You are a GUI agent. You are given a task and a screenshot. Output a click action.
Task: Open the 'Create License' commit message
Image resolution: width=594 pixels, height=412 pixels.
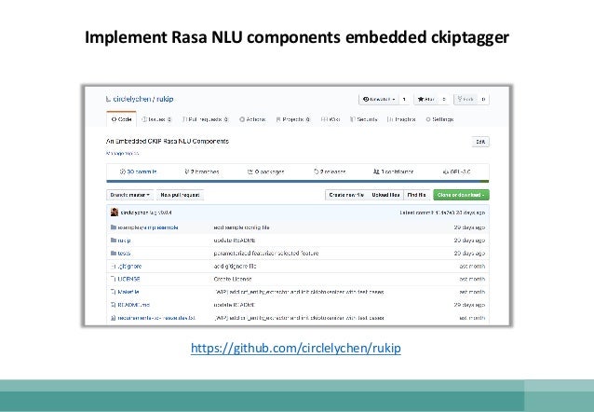tap(233, 280)
